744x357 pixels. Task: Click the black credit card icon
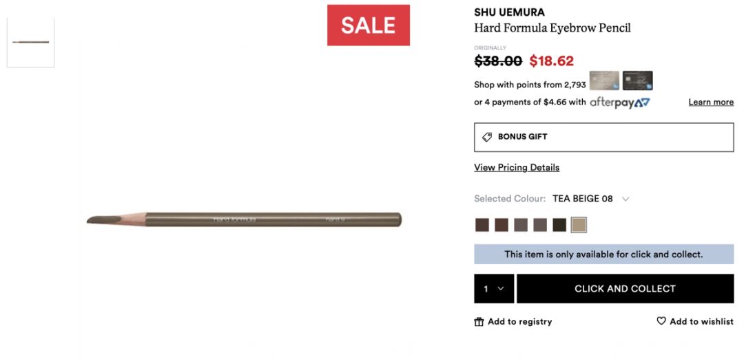point(637,81)
